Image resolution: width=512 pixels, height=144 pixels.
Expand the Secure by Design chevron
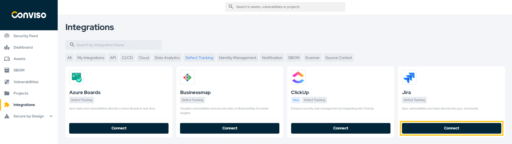(x=51, y=116)
